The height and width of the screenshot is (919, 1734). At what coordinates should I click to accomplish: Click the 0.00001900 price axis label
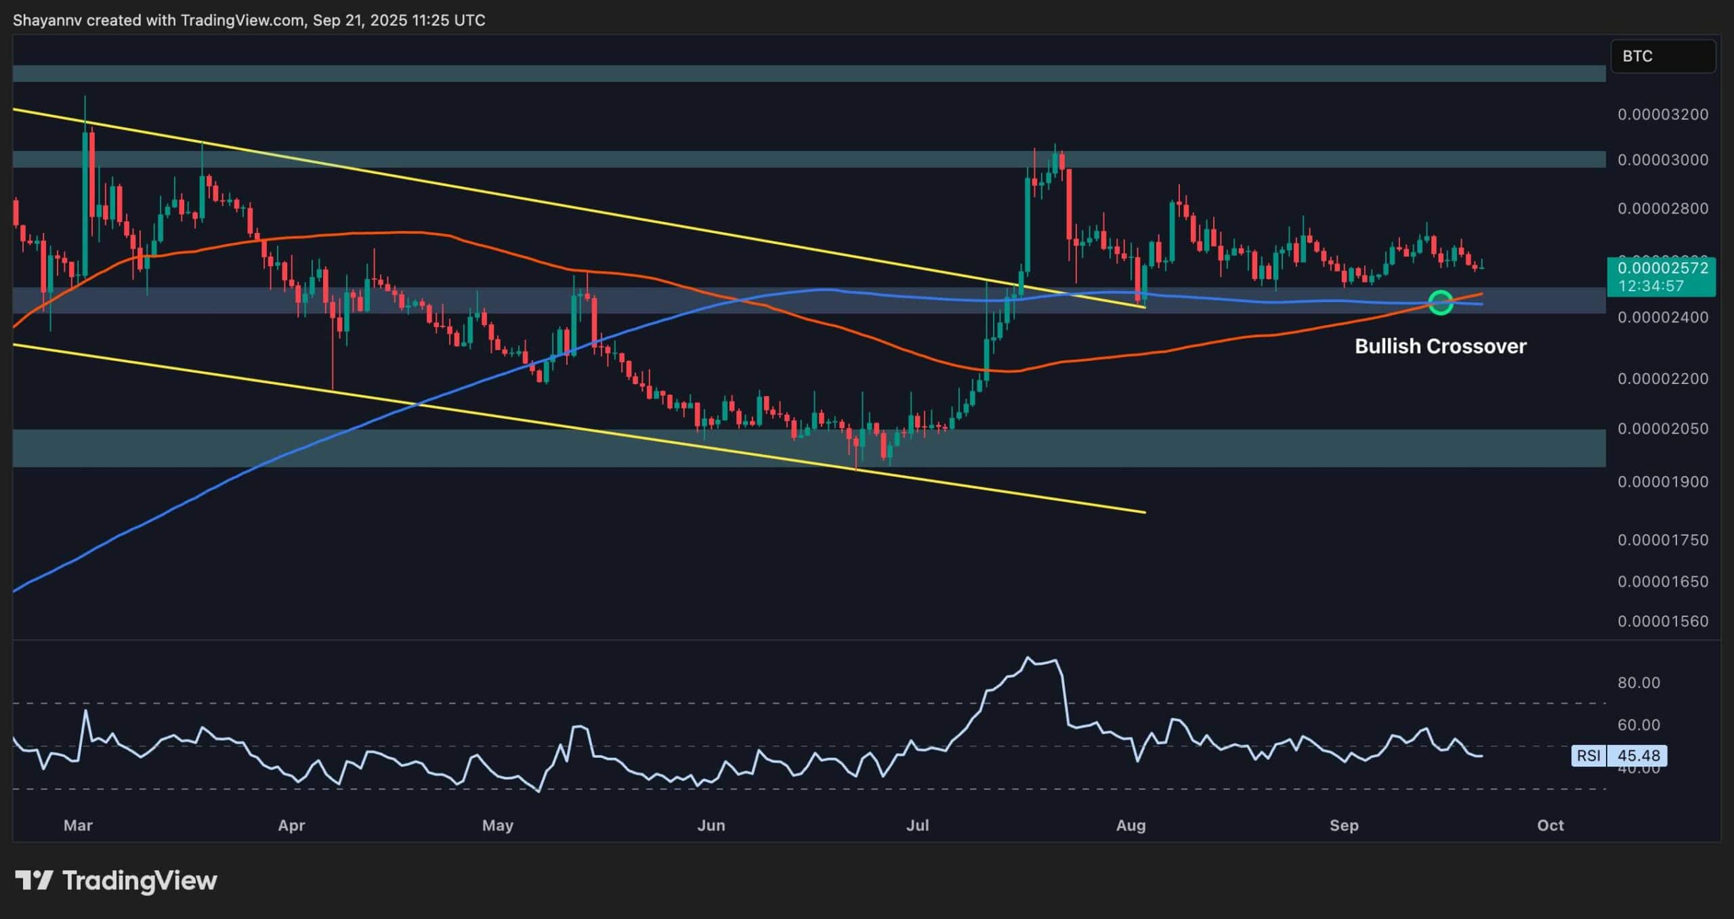pos(1662,482)
